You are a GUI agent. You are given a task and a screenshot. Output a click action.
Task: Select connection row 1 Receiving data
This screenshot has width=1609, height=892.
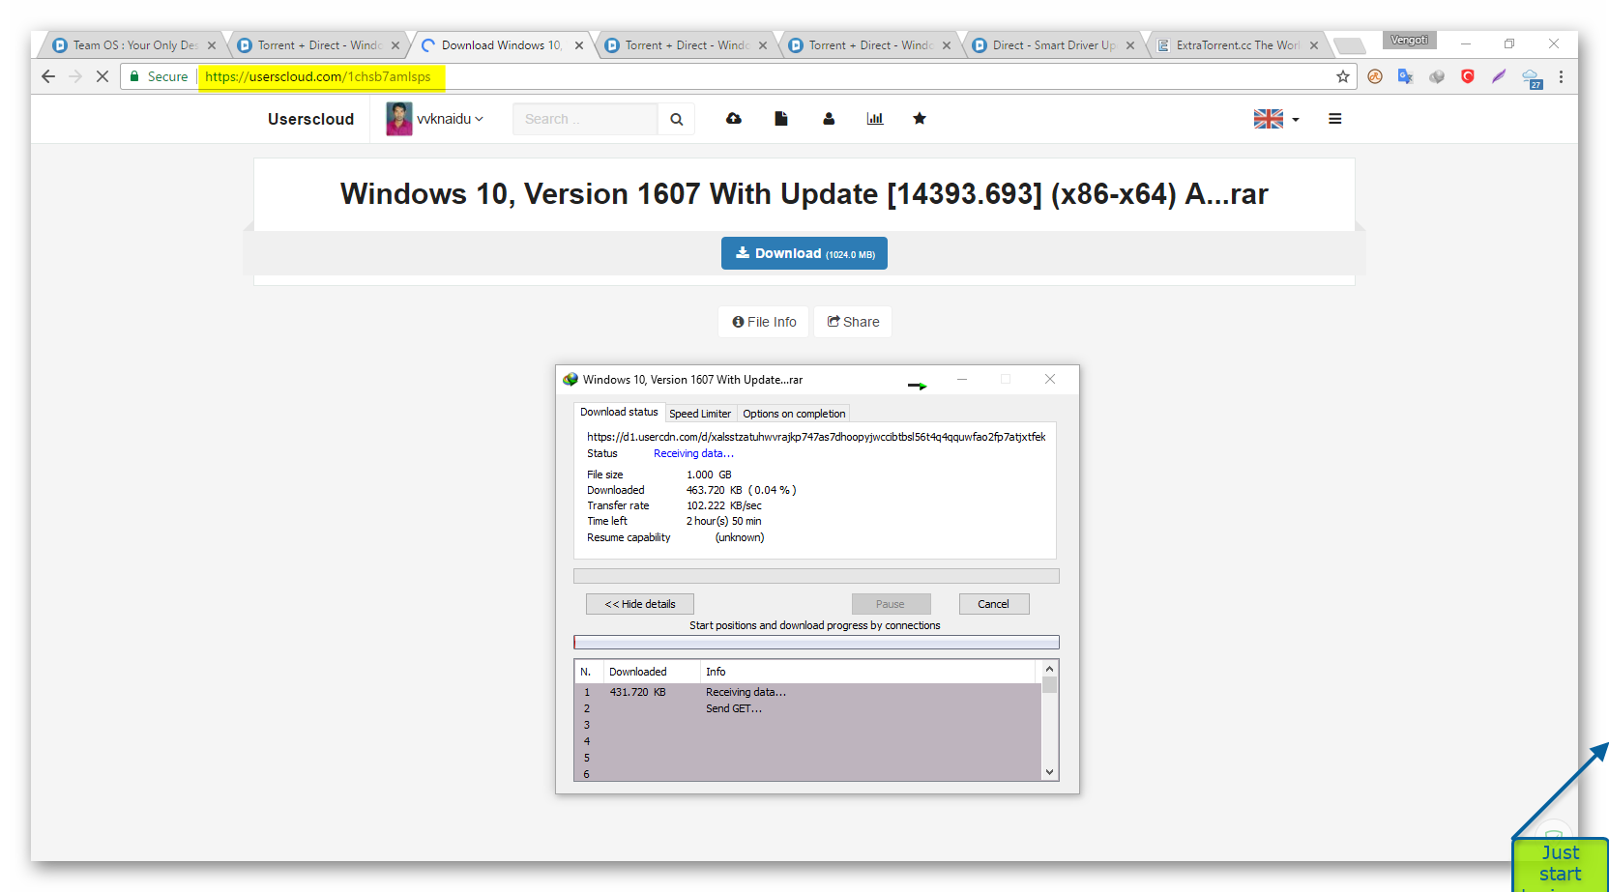[808, 692]
